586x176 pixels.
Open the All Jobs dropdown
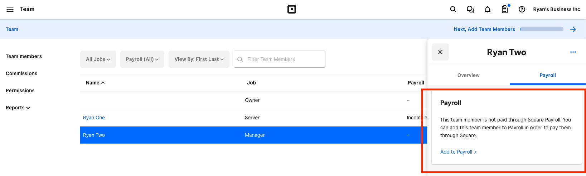98,59
